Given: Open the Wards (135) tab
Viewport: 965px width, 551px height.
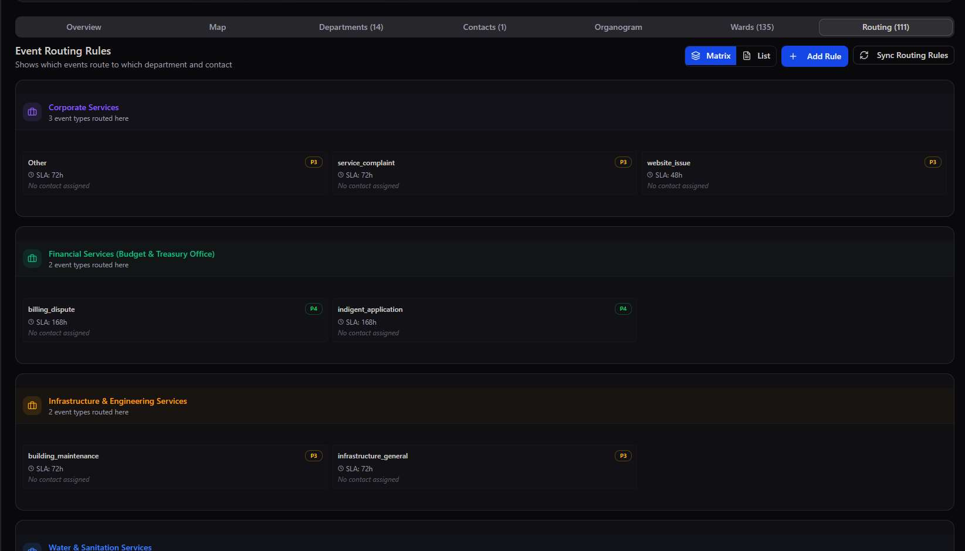Looking at the screenshot, I should click(x=752, y=27).
